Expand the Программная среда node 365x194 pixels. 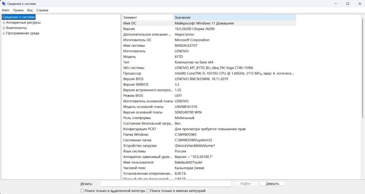coord(4,33)
